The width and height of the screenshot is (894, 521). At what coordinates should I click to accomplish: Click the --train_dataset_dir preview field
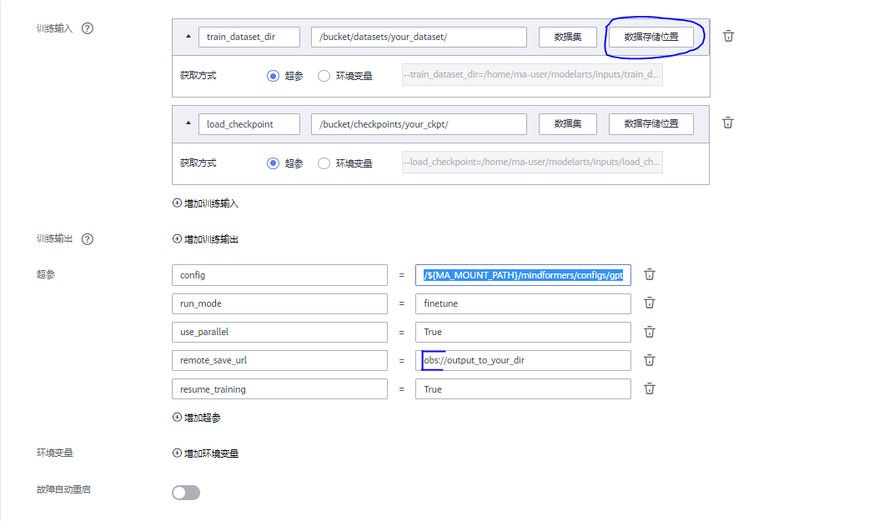click(x=532, y=75)
